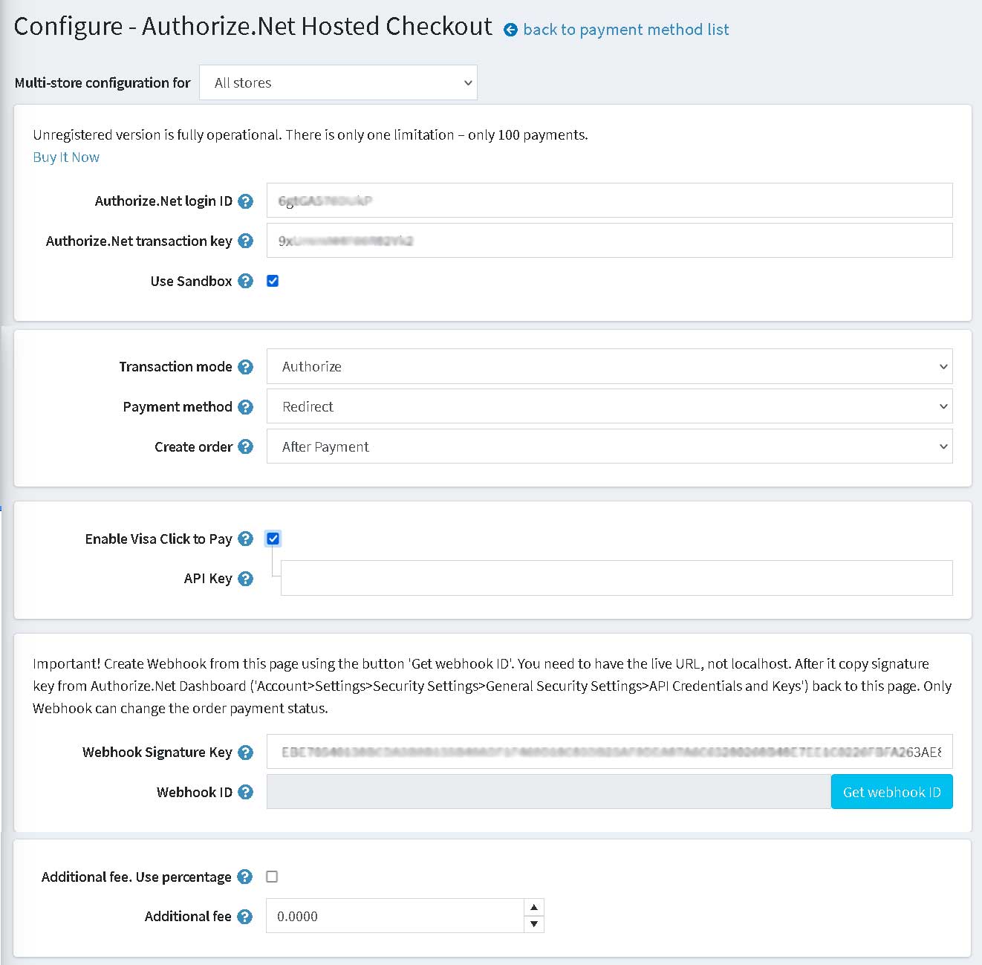Open the Buy It Now link
The width and height of the screenshot is (982, 965).
pos(66,157)
